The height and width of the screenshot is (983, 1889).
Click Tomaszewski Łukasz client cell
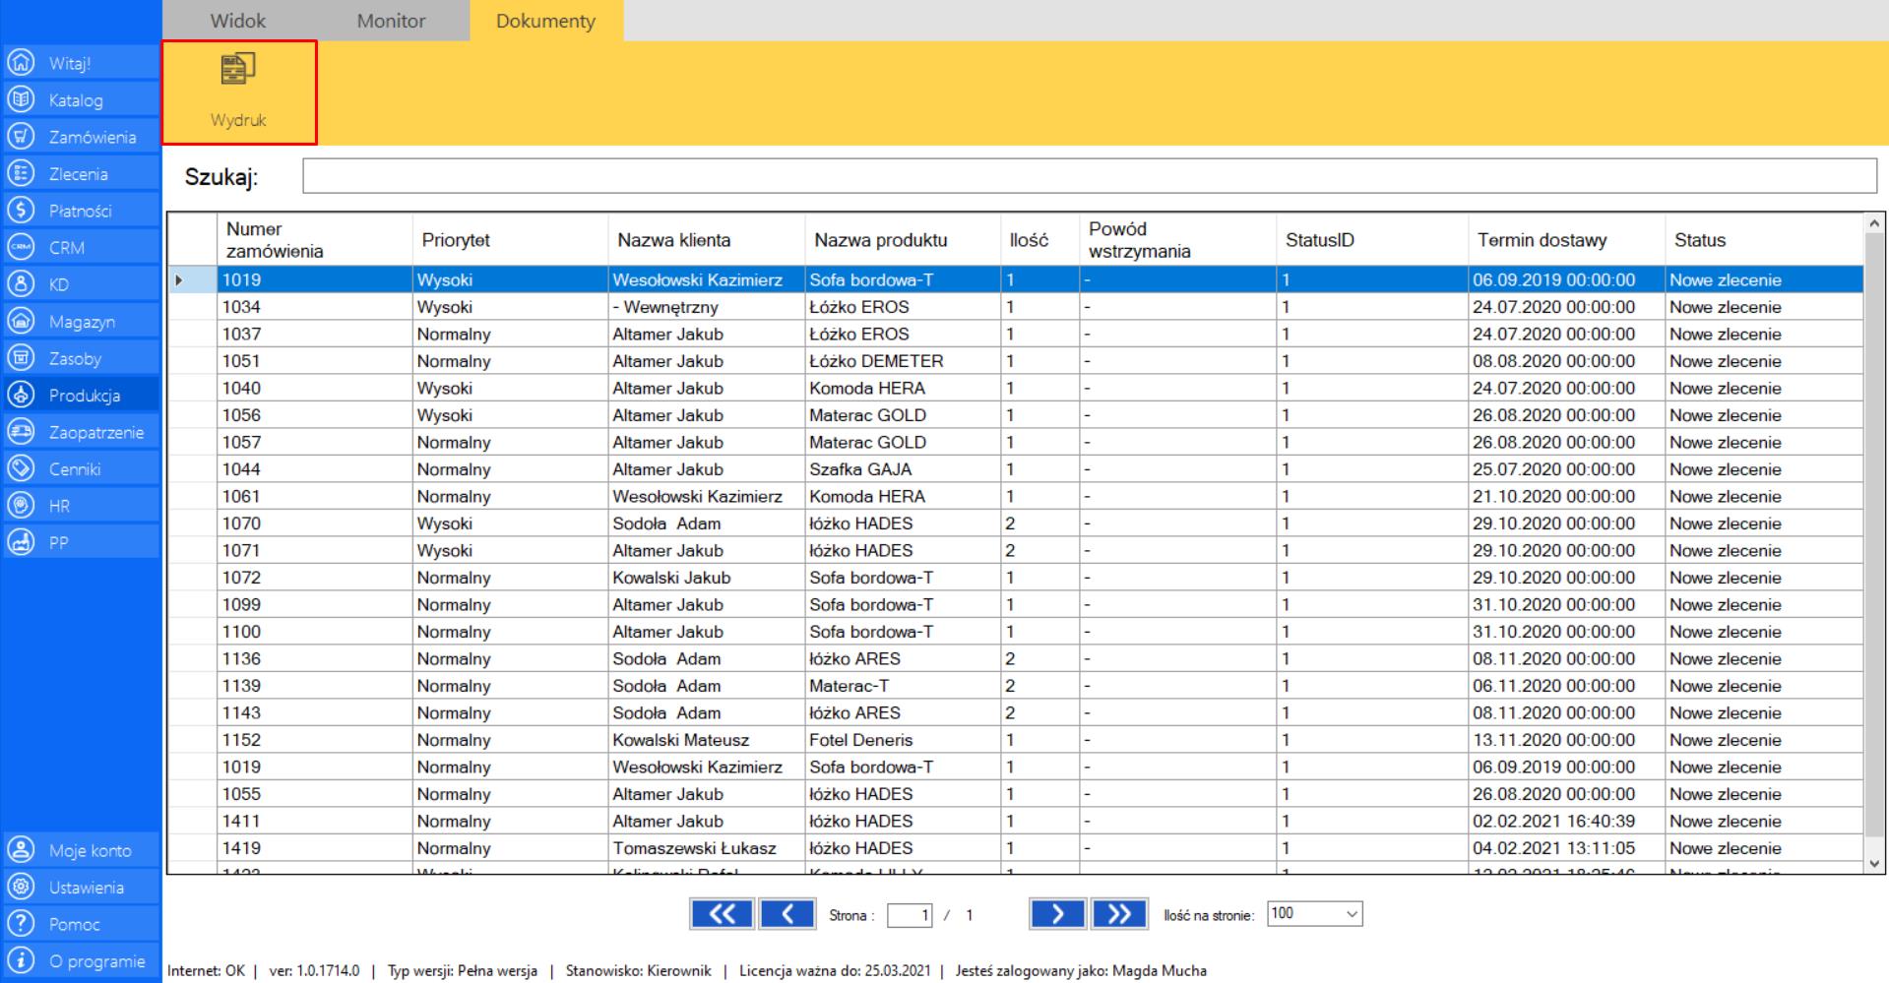click(x=707, y=848)
